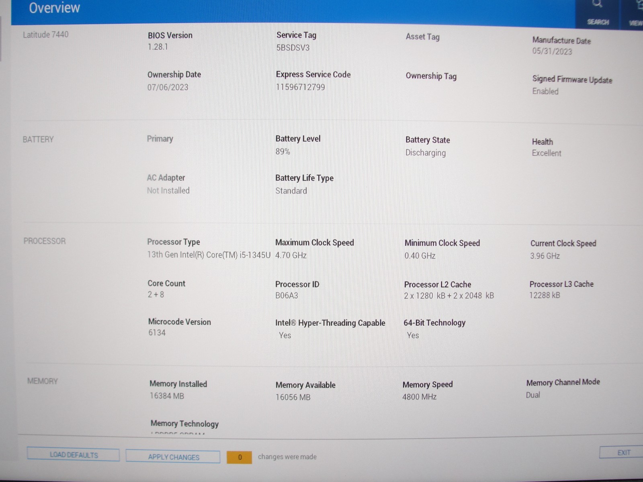Click Minimum Clock Speed value 0.40 GHz
The image size is (643, 482).
[x=420, y=256]
